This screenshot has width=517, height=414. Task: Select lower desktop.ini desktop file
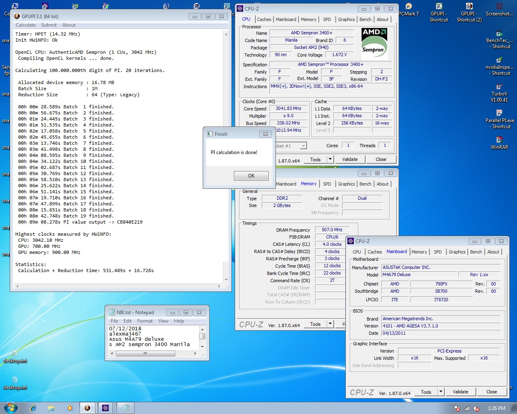pos(15,383)
